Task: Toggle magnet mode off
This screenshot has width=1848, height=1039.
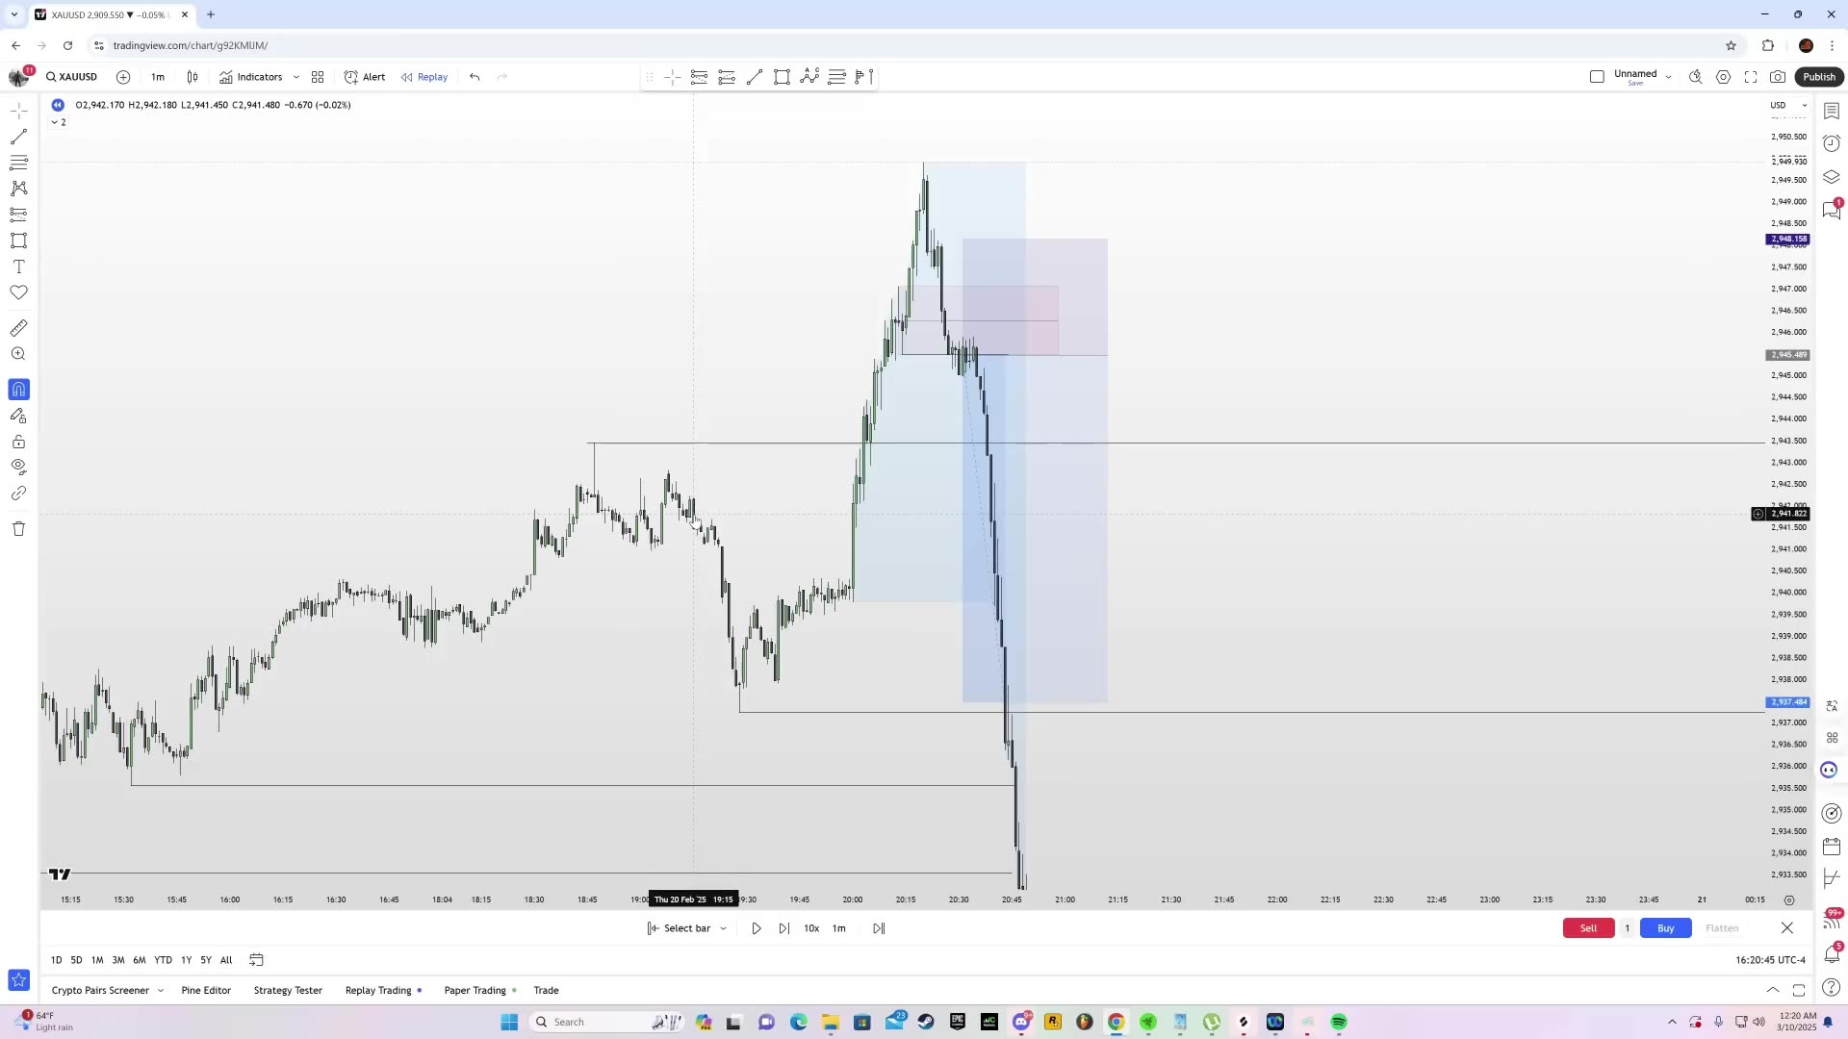Action: [18, 389]
